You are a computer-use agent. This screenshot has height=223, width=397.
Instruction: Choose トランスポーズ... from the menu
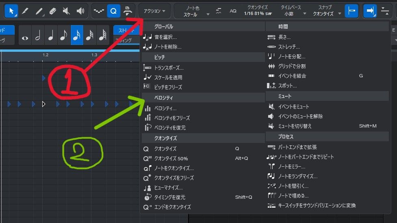tap(169, 68)
